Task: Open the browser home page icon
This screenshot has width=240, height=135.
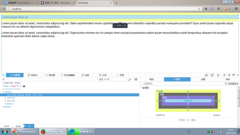Action: 206,9
